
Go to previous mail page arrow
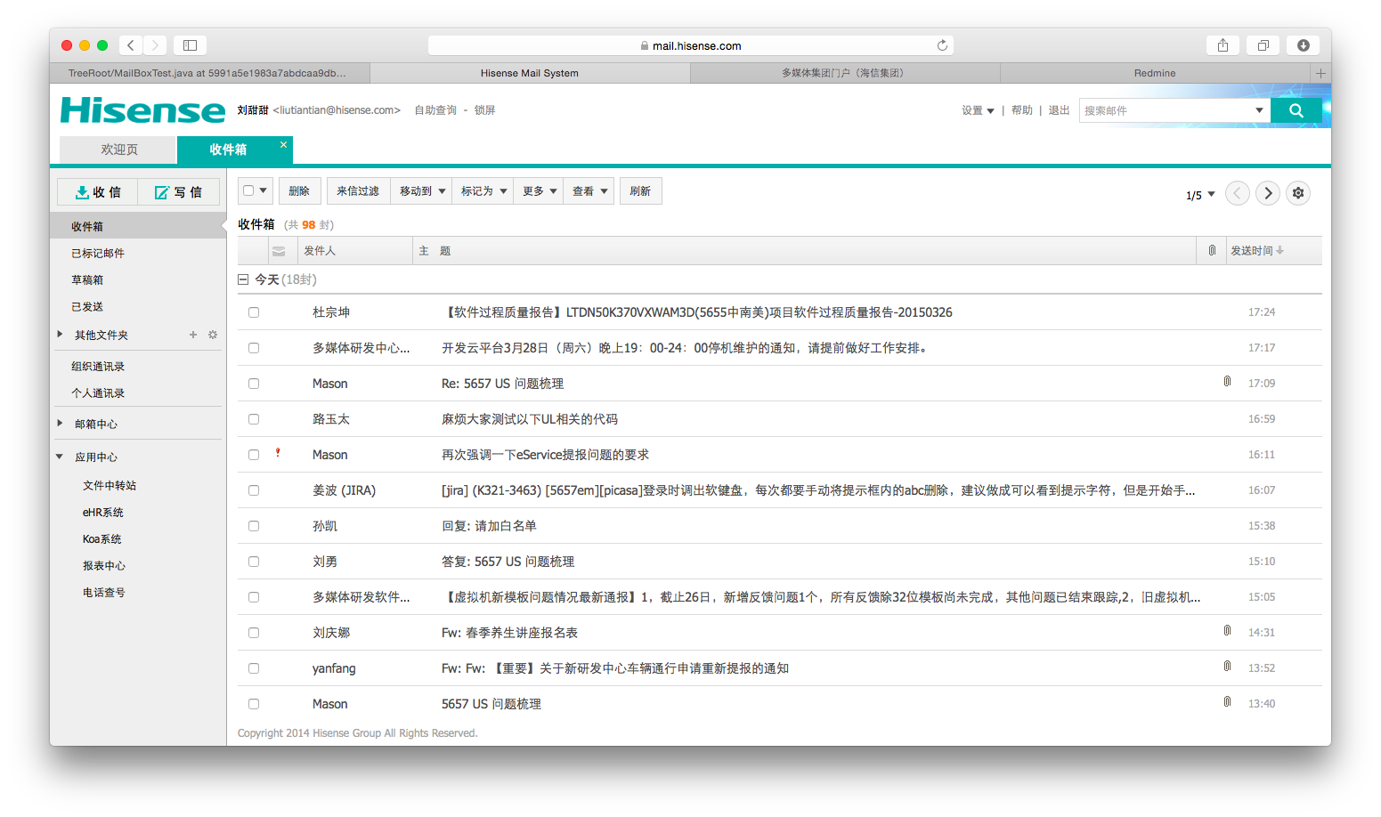tap(1238, 193)
